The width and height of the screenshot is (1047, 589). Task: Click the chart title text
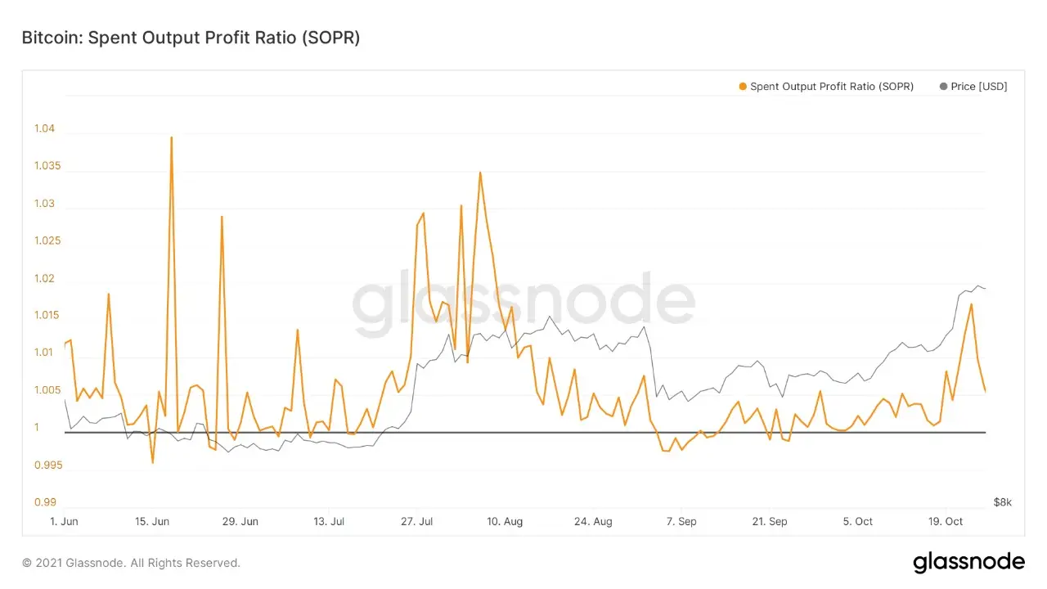(x=191, y=38)
